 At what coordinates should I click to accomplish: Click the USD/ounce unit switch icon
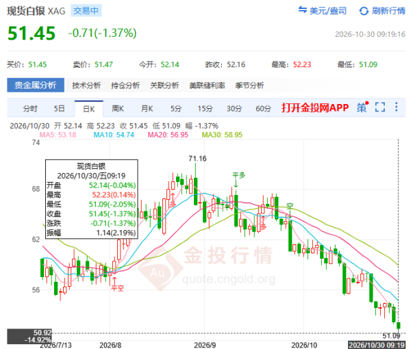[x=302, y=10]
